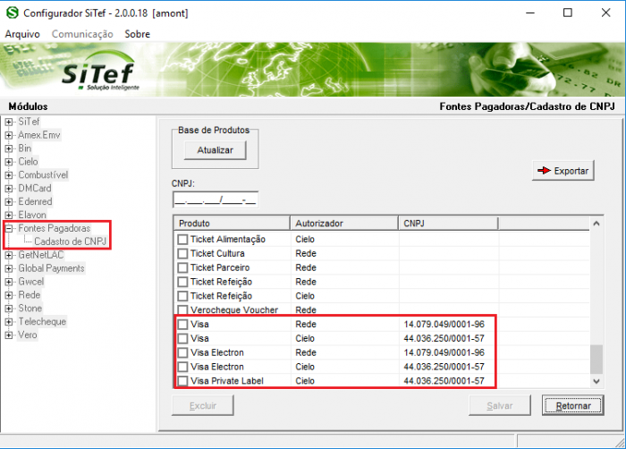Collapse the Fontes Pagadoras node
626x449 pixels.
[8, 228]
